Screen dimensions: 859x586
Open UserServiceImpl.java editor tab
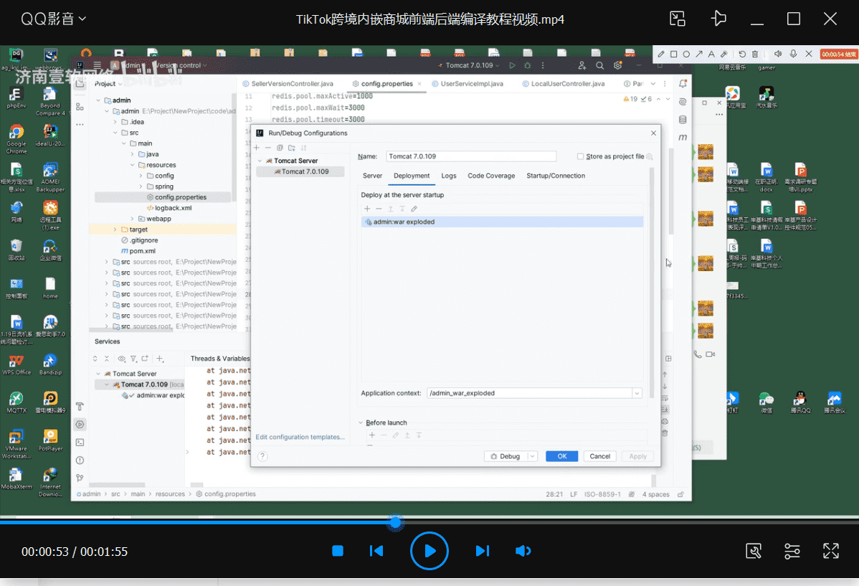468,84
